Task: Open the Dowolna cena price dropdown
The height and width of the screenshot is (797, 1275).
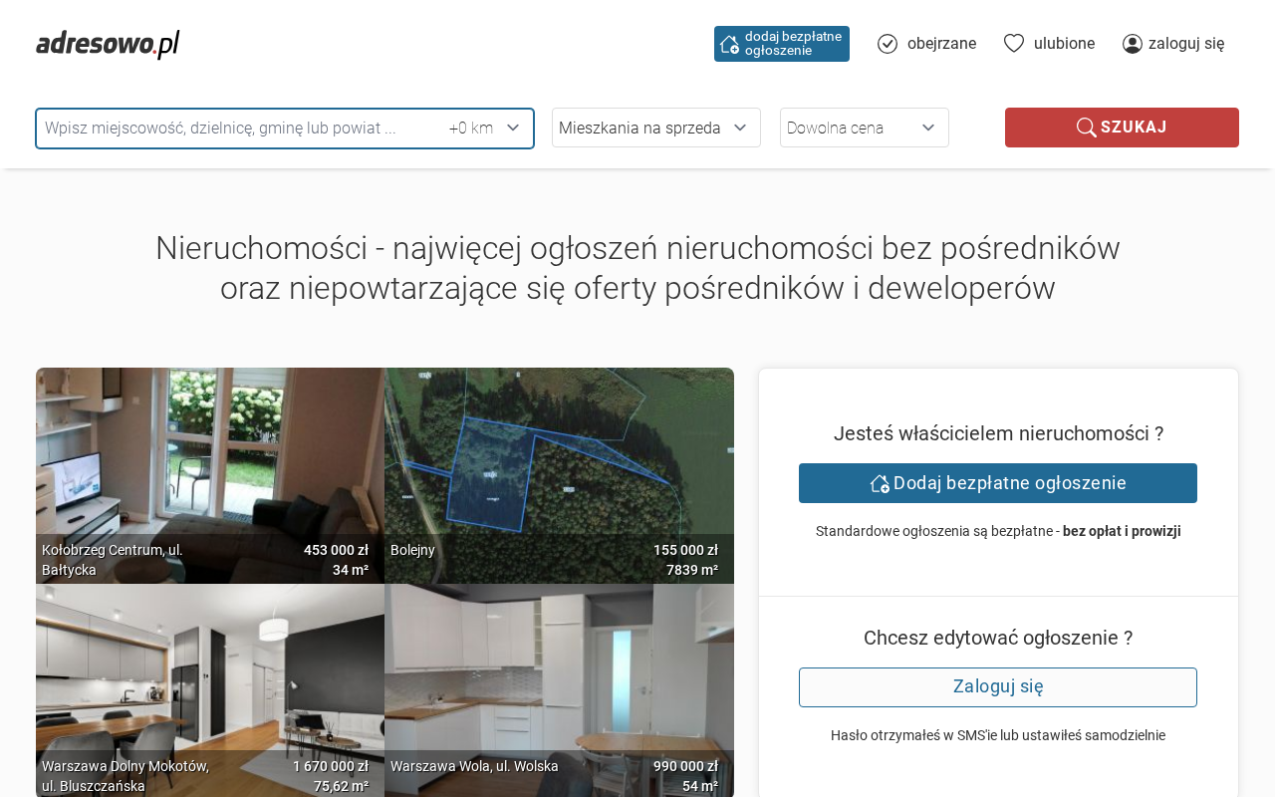Action: 864,128
